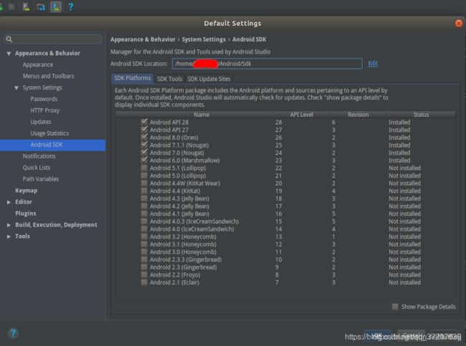Select Passwords under System Settings

click(44, 99)
